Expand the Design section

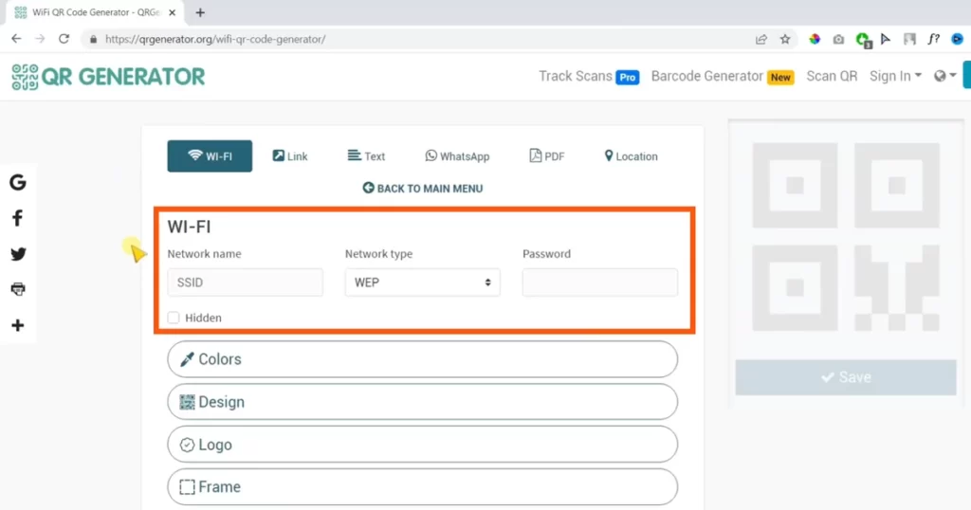point(422,402)
